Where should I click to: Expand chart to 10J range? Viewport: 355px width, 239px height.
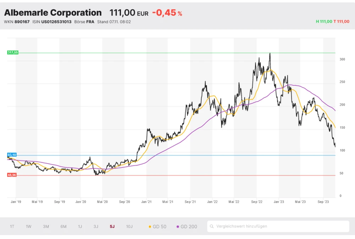tap(129, 227)
